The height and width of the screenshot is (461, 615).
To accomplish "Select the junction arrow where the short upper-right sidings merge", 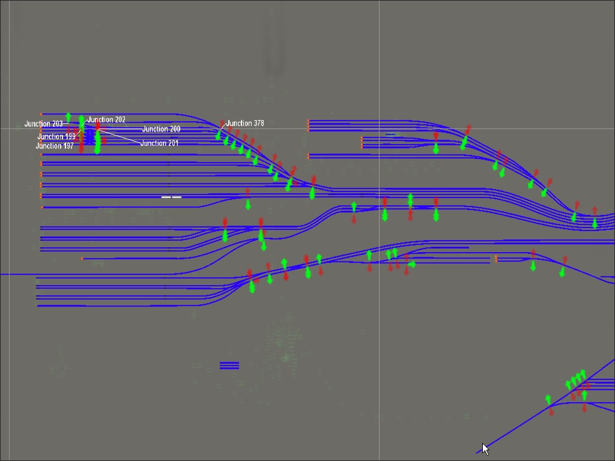I will tap(436, 143).
